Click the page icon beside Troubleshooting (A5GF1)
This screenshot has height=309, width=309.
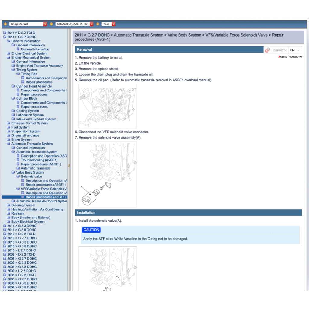[x=18, y=160]
